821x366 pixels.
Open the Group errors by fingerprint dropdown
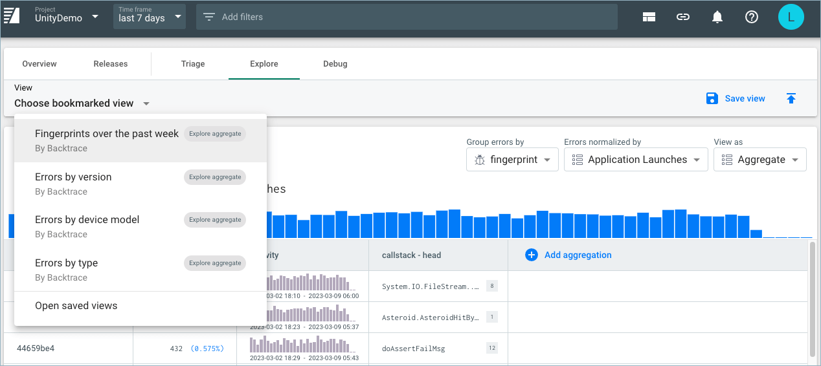512,160
